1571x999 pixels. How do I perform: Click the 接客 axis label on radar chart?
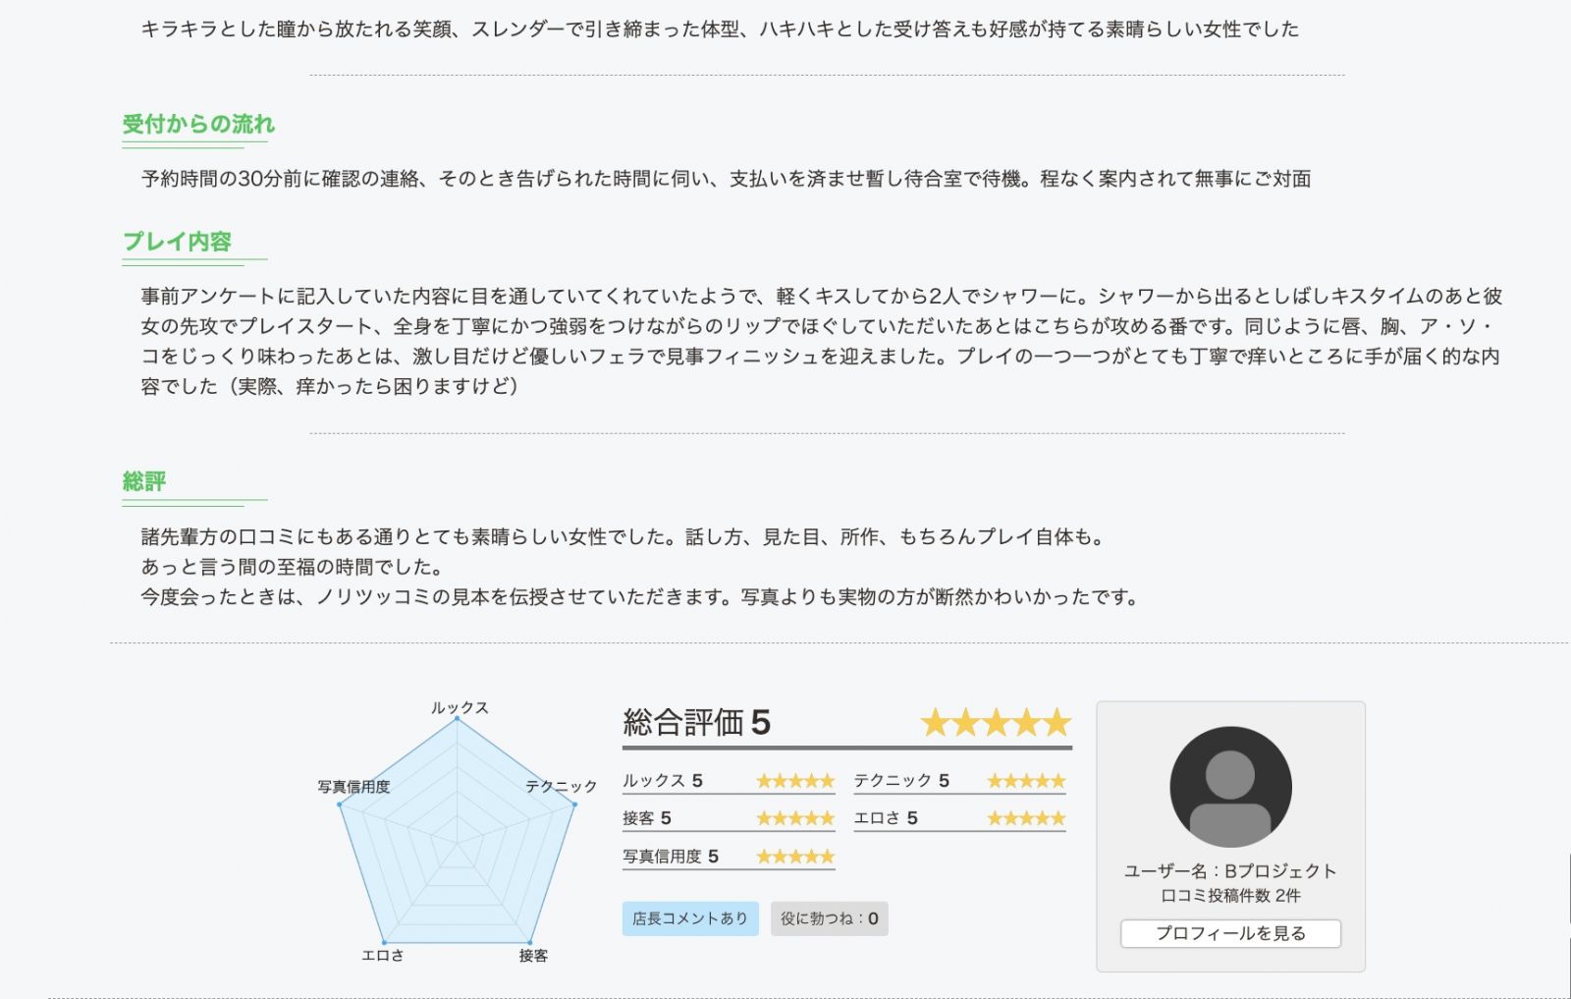coord(533,955)
